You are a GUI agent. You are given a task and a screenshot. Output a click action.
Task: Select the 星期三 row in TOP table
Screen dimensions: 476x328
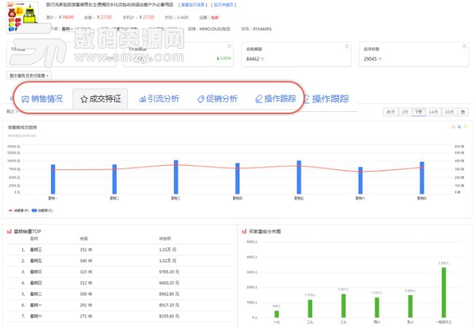coord(120,249)
